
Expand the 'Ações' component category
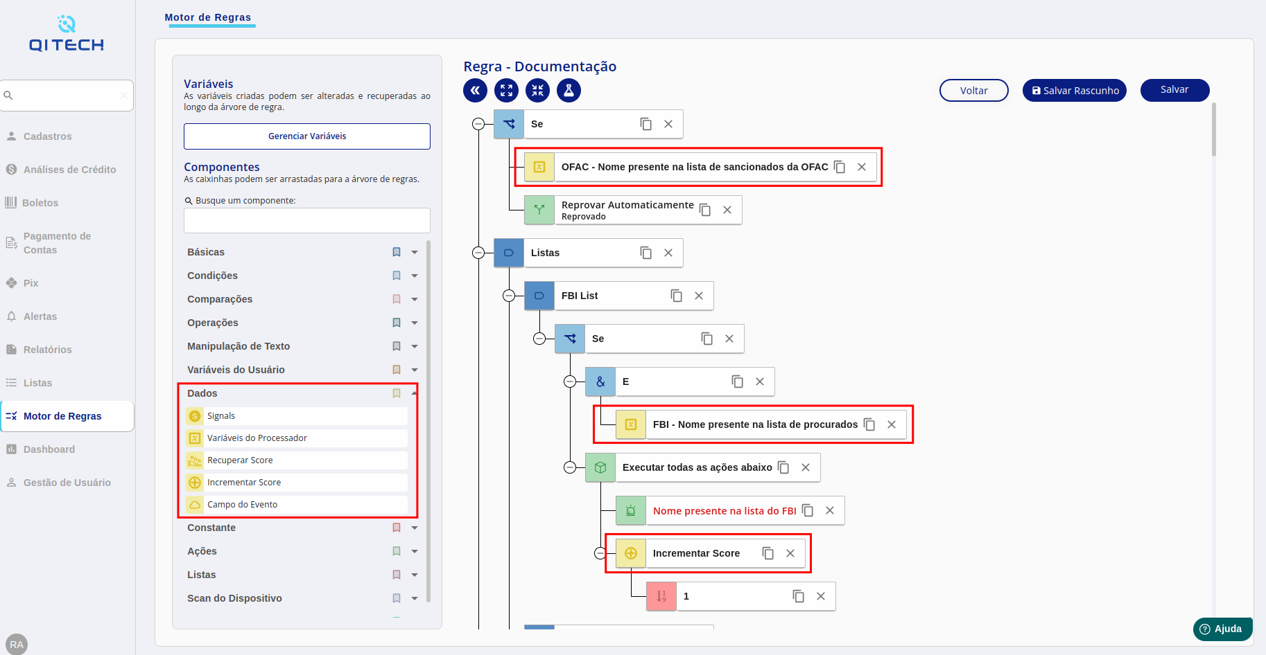coord(415,551)
